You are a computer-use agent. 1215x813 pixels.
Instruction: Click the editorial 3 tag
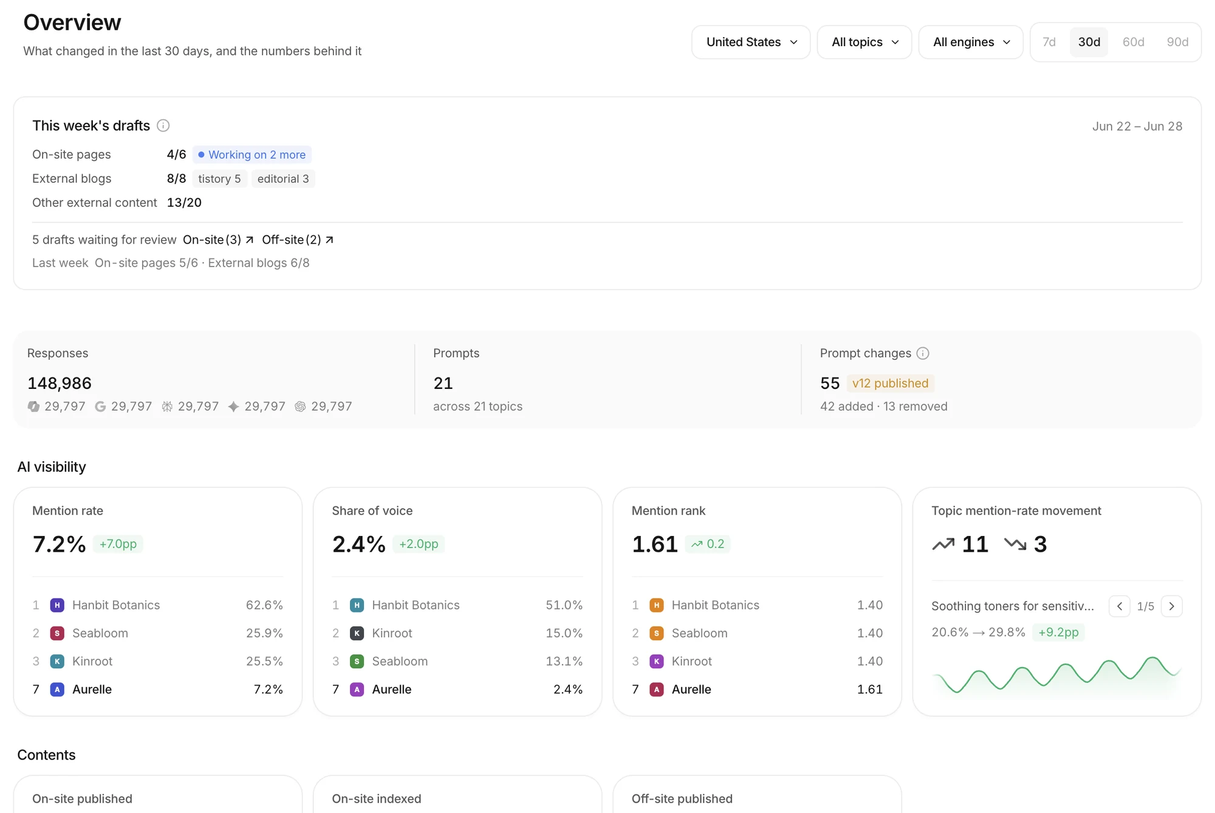283,179
